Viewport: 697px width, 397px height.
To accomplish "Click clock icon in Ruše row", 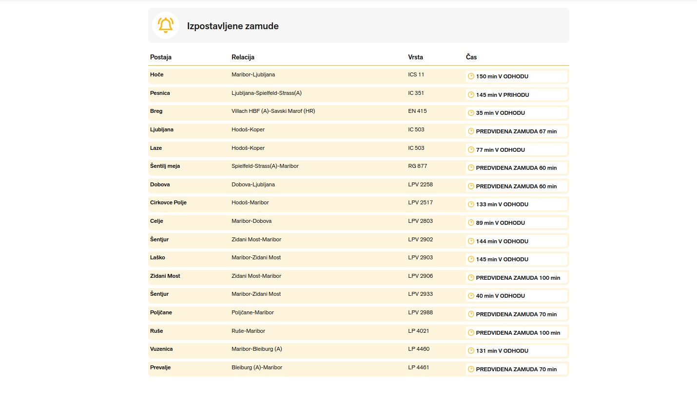I will [x=471, y=333].
